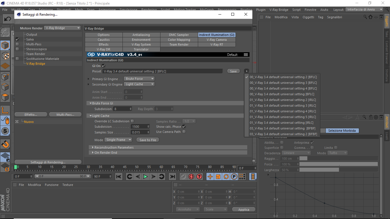Toggle the Rotation keyframe icon
Screen dimensions: 390x219
[x=226, y=177]
